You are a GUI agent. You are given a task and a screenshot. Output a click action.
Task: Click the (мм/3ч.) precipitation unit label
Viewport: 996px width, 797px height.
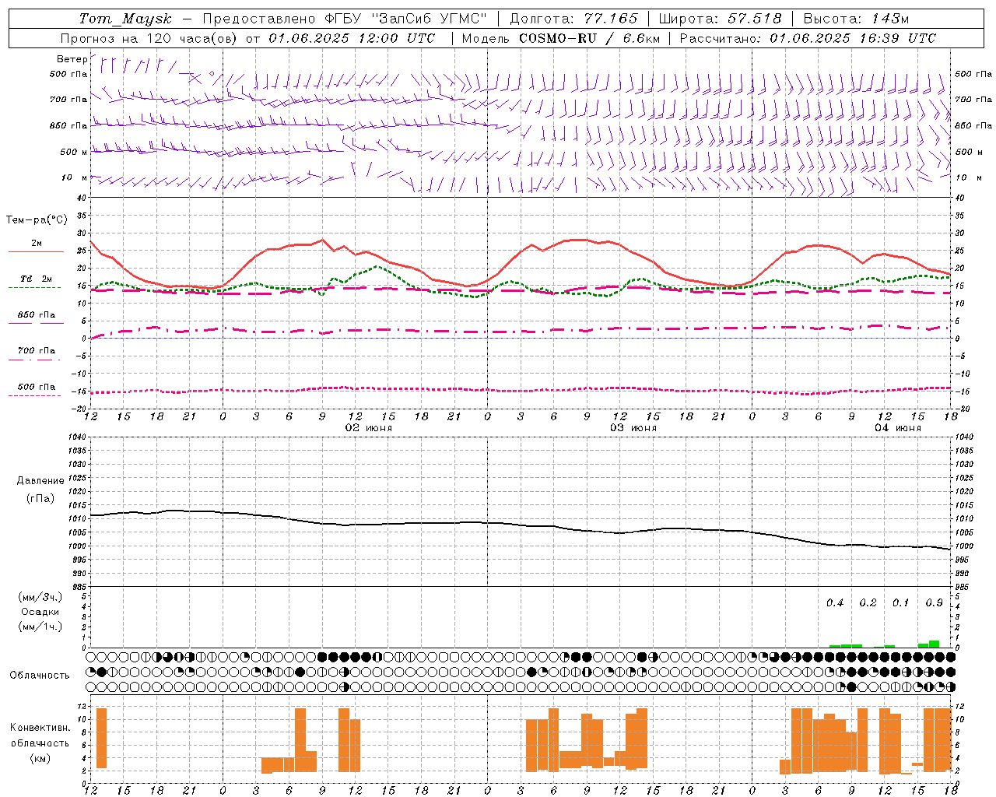(40, 597)
